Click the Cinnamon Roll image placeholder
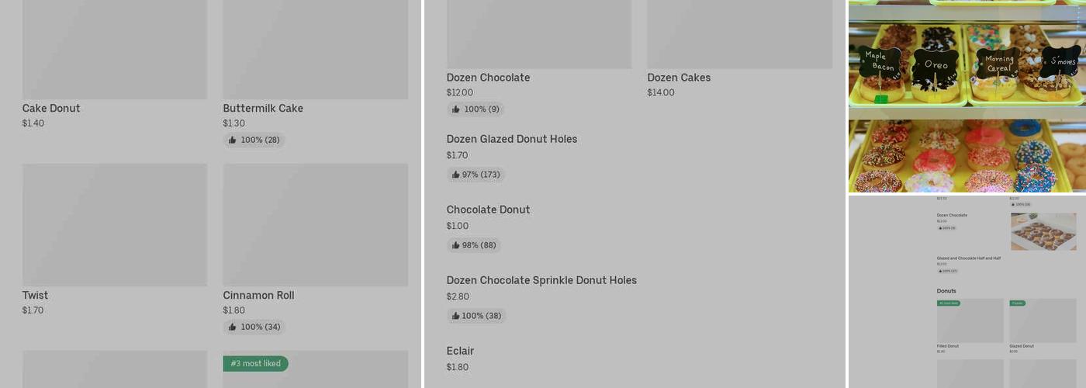This screenshot has height=388, width=1086. pos(315,224)
